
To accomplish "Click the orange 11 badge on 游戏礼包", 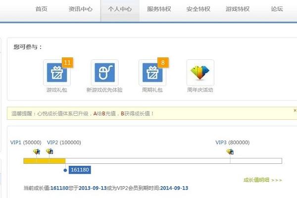I will [67, 62].
